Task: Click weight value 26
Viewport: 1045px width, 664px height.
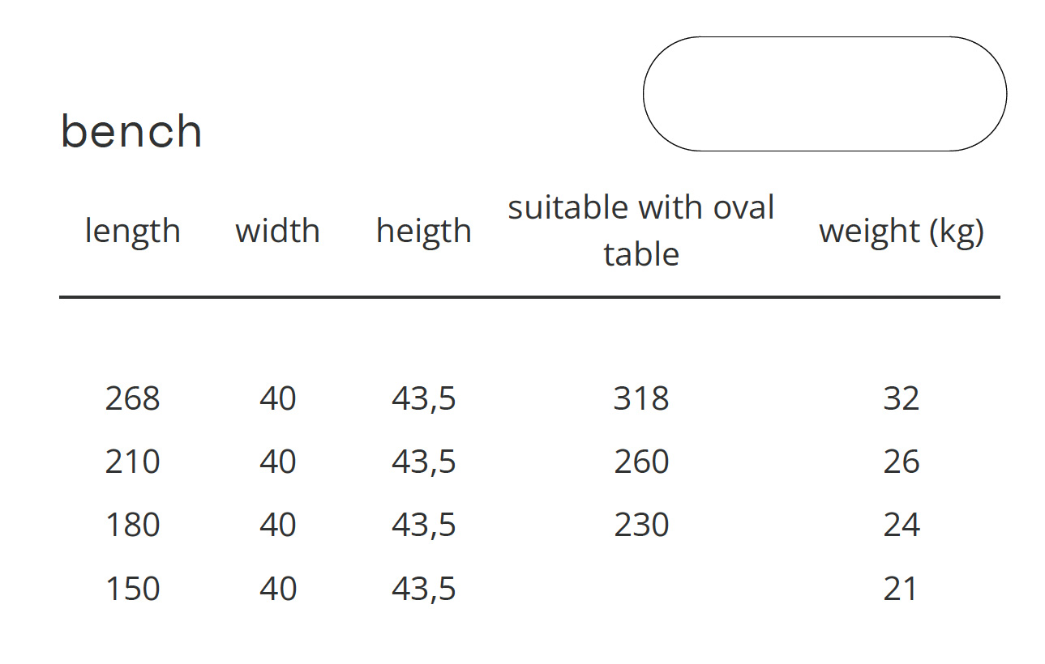Action: click(901, 462)
